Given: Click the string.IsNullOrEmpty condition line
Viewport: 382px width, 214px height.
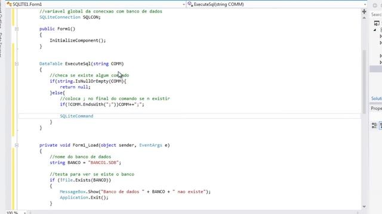Looking at the screenshot, I should [88, 81].
